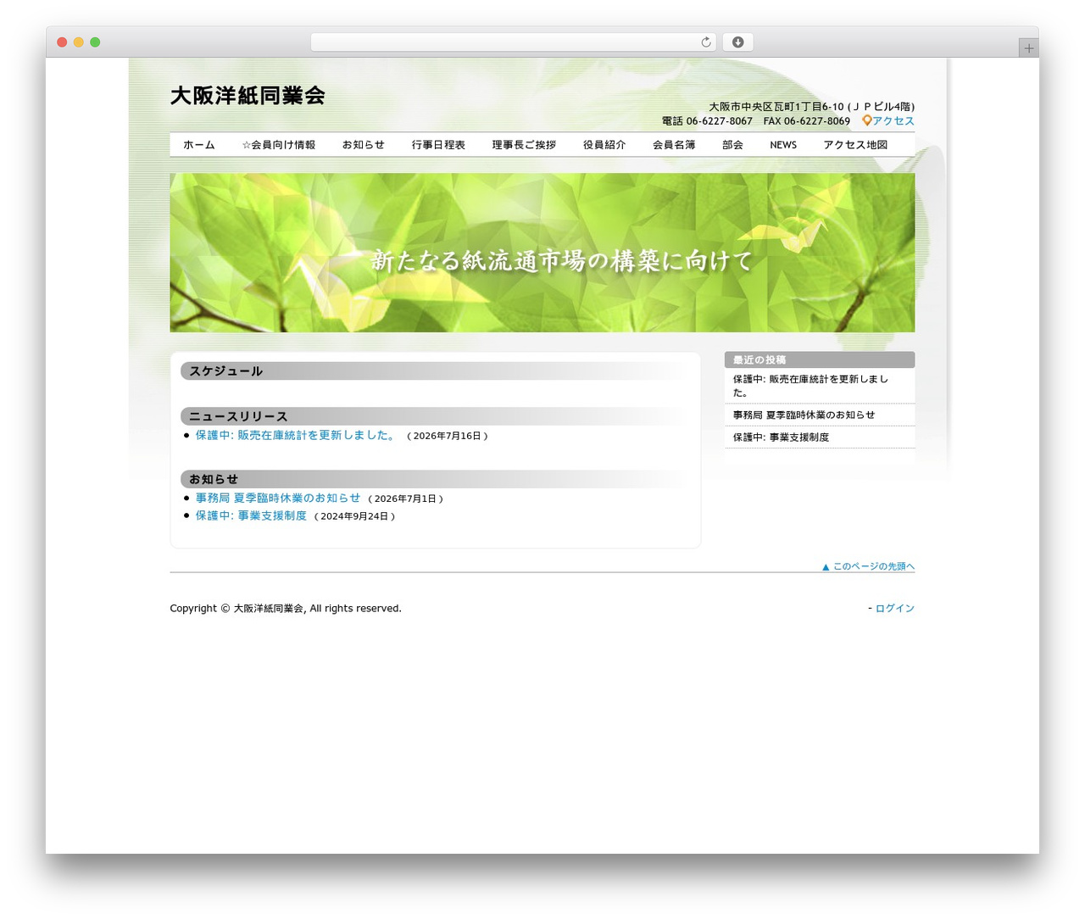Maximize the browser window
The height and width of the screenshot is (919, 1085).
coord(95,42)
